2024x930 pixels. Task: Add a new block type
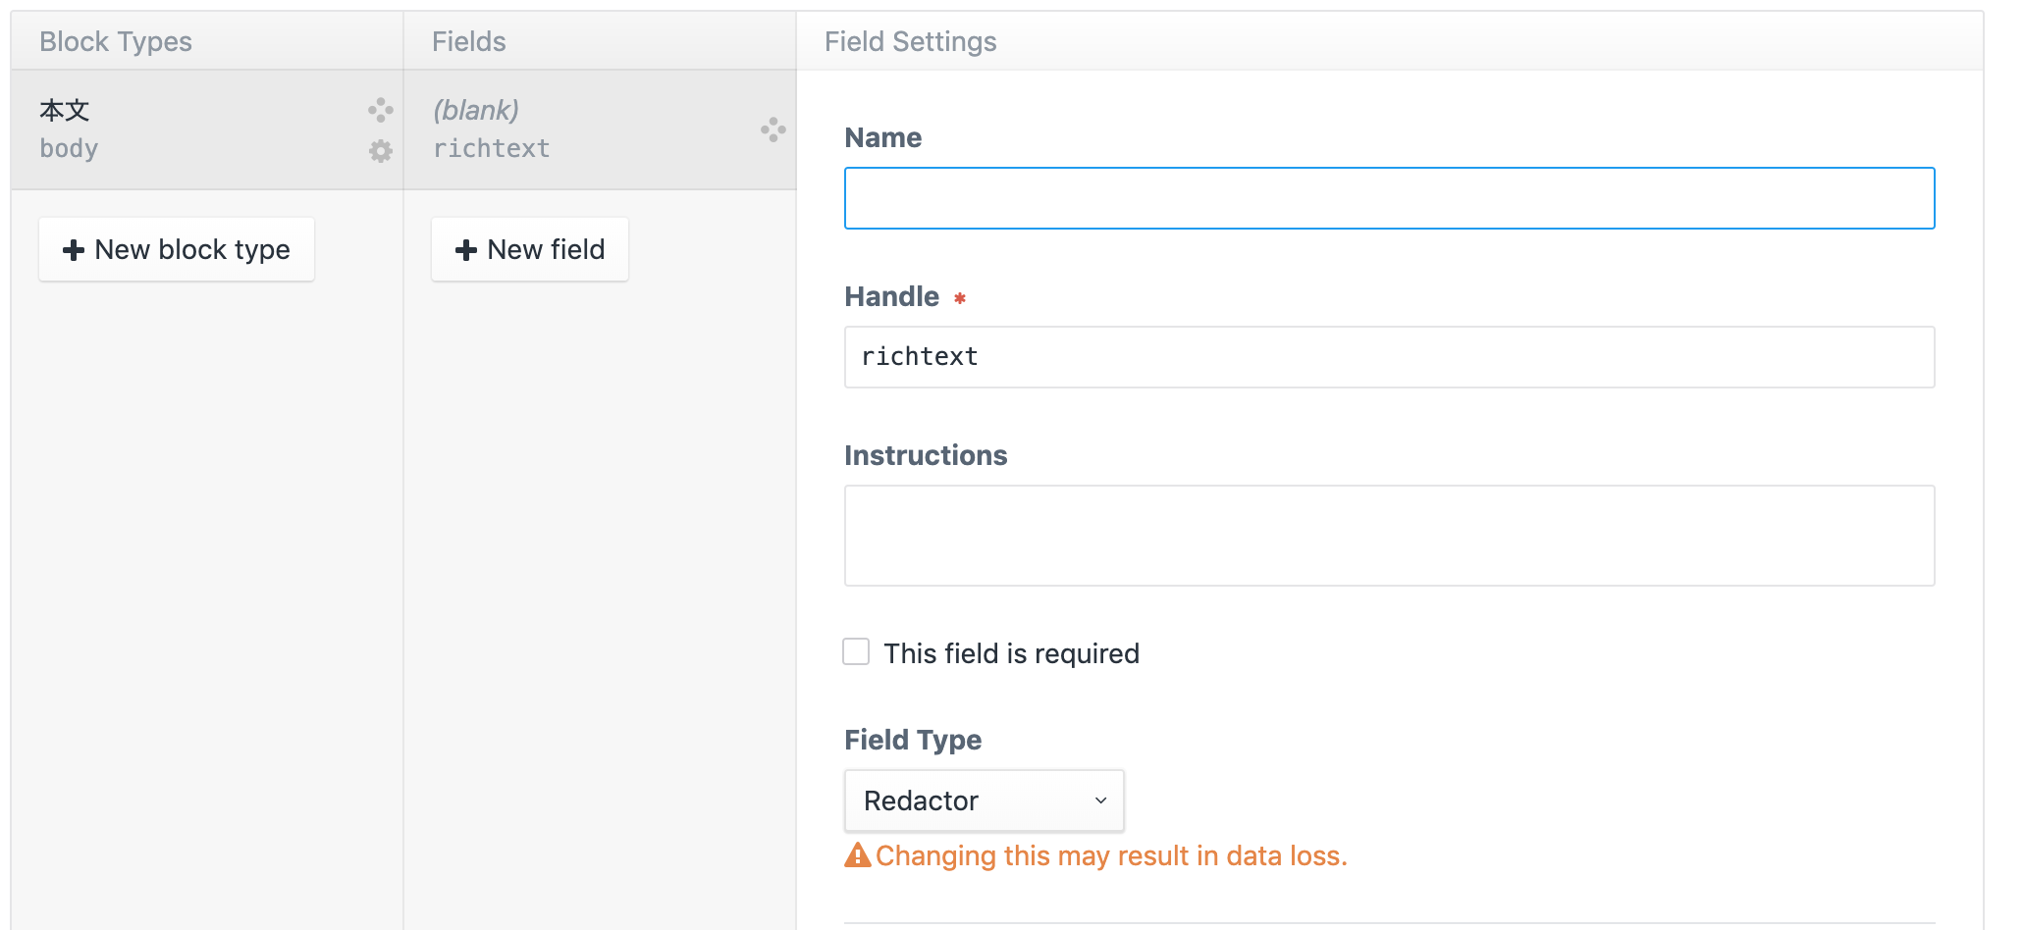pyautogui.click(x=177, y=249)
